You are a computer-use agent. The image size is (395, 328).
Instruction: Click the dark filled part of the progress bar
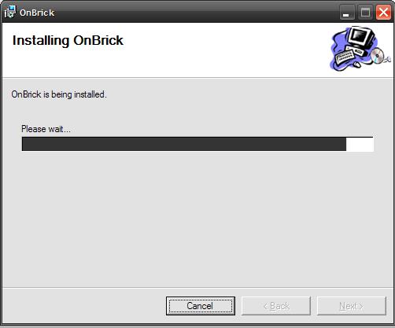click(184, 144)
